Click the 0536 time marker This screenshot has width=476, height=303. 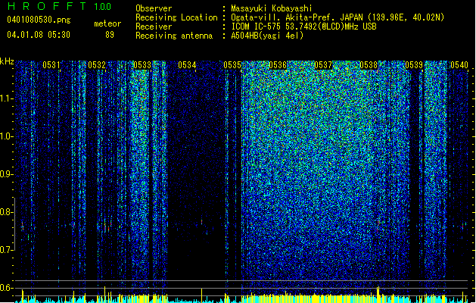coord(278,65)
